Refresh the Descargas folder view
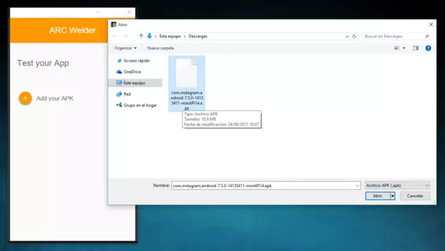The width and height of the screenshot is (445, 251). (354, 36)
